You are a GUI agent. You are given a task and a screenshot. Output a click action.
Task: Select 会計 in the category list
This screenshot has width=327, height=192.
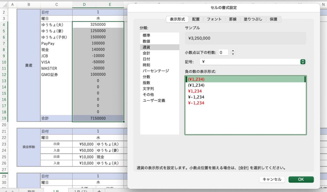[146, 53]
